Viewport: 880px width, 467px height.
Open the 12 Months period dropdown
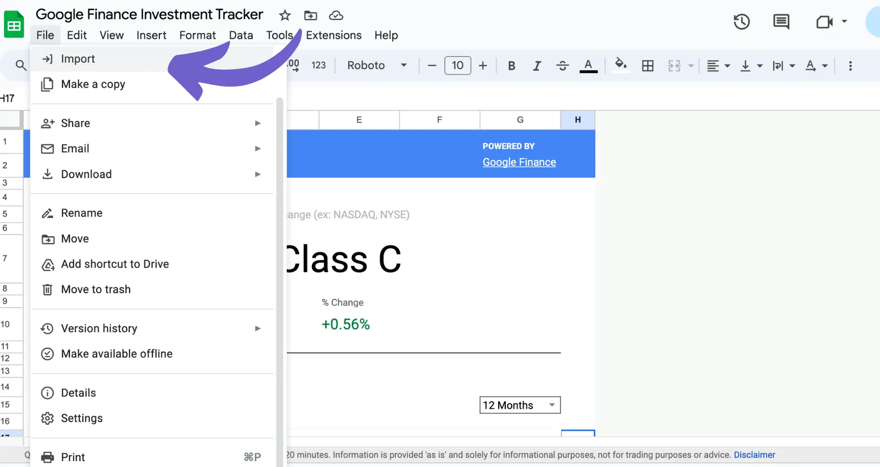click(520, 405)
